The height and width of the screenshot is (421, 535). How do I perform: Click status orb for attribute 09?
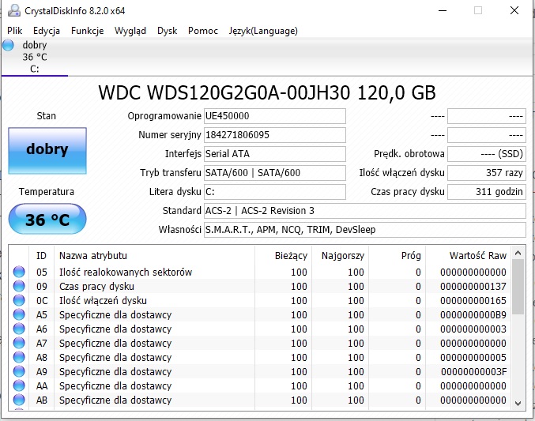tap(19, 286)
